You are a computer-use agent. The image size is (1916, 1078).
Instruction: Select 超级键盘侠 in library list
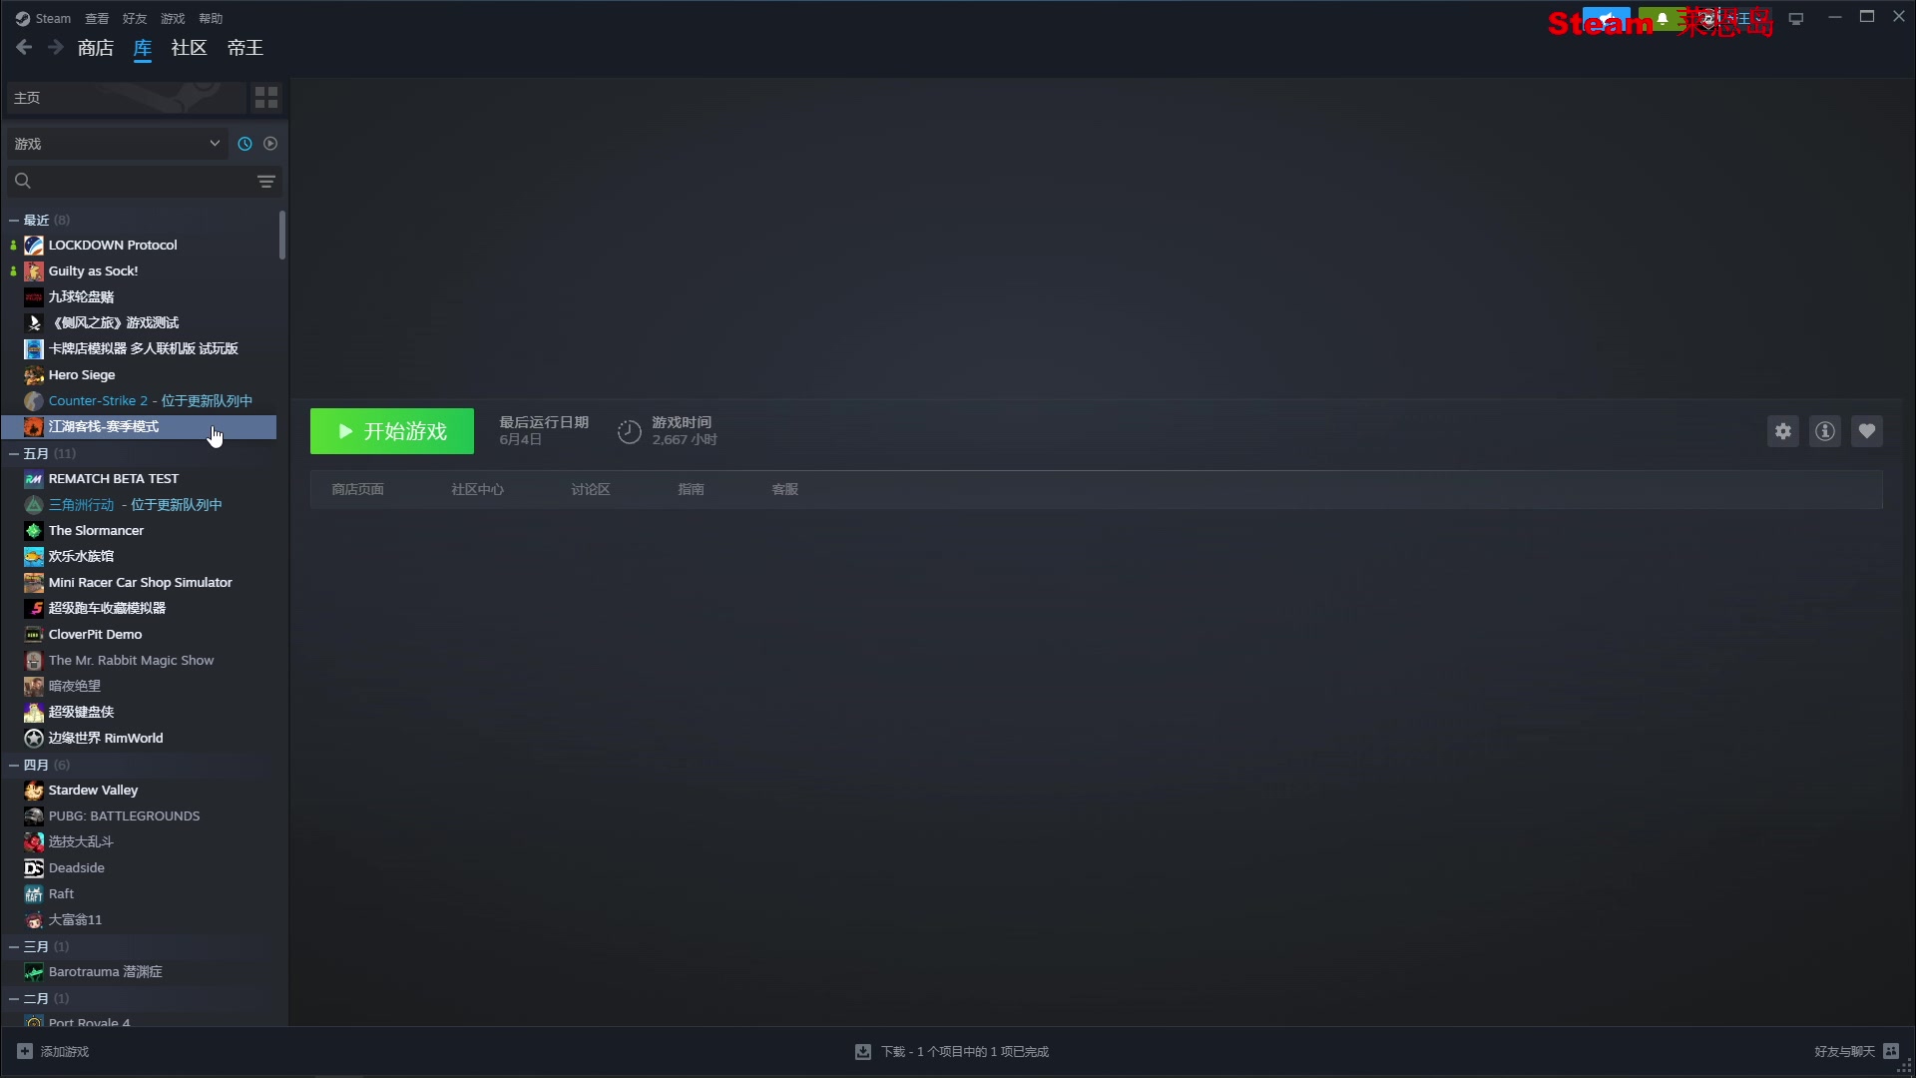coord(140,712)
